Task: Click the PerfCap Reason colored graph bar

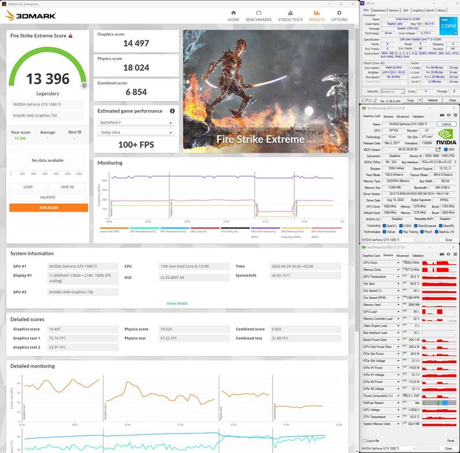Action: click(439, 403)
